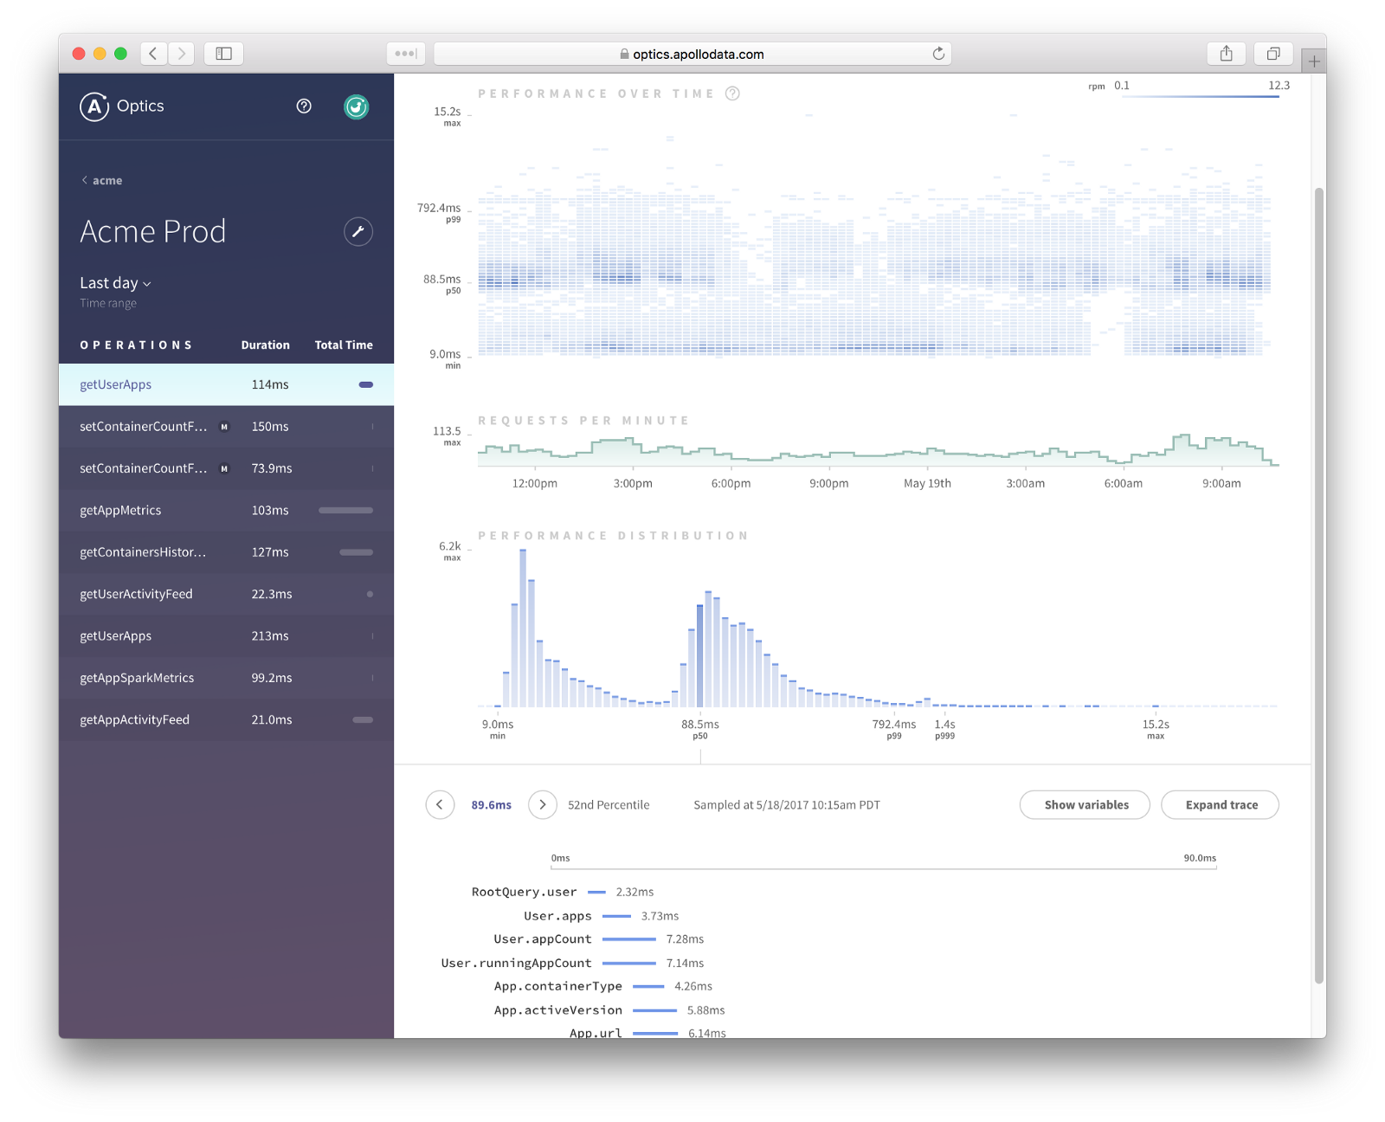Click the 89.6ms sample duration value
The width and height of the screenshot is (1385, 1122).
pyautogui.click(x=492, y=805)
